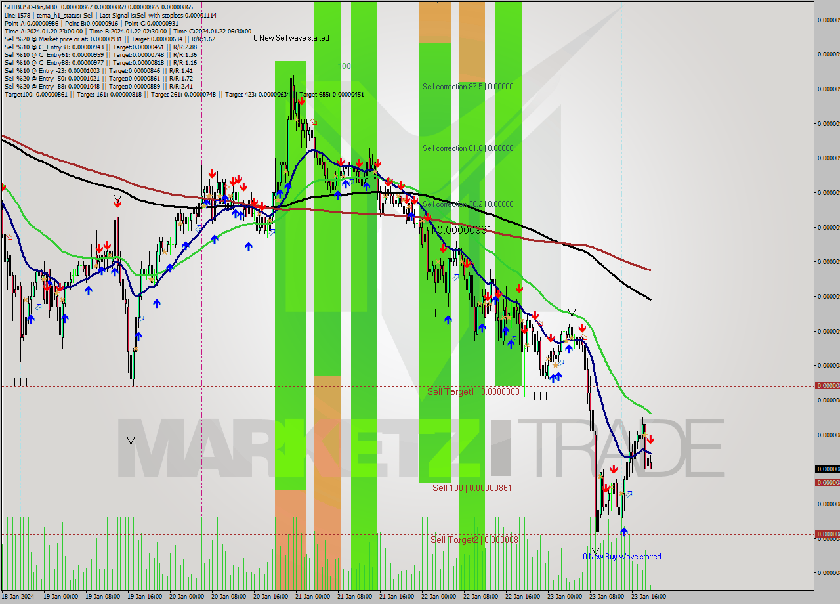
Task: Select the 'Sell correction 38.2' label
Action: [468, 204]
